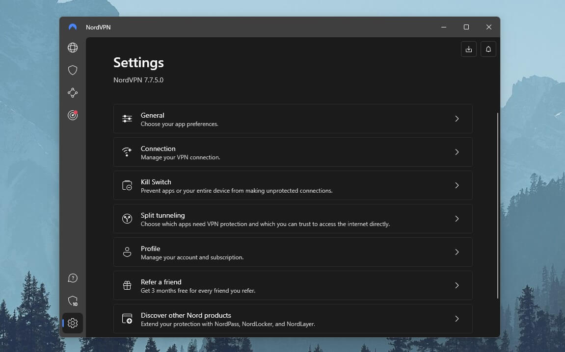Click text 'Choose your app preferences.'
The image size is (565, 352).
click(180, 124)
